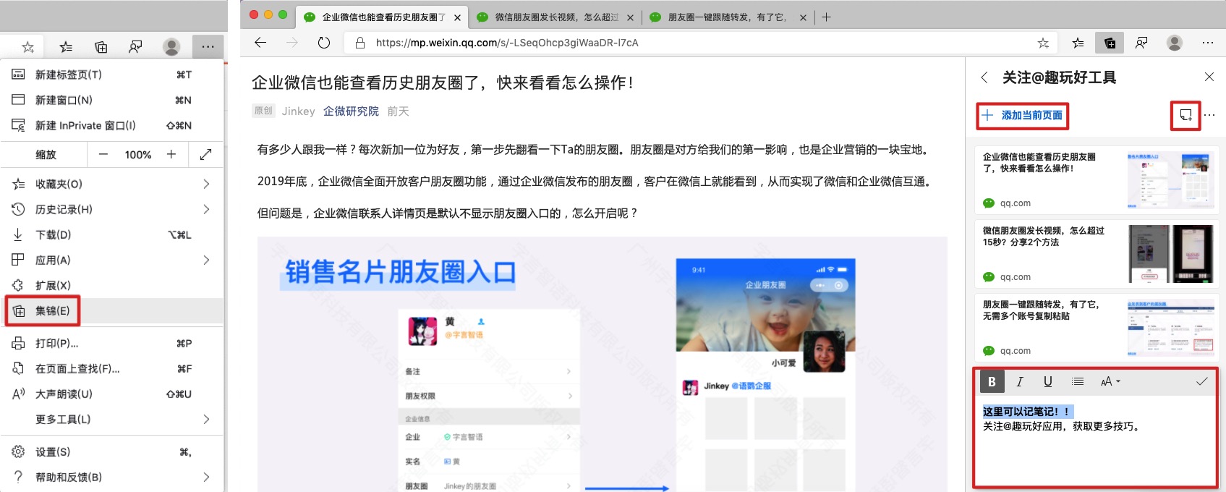Click the share feedback icon in left toolbar
The image size is (1226, 492).
(x=135, y=47)
